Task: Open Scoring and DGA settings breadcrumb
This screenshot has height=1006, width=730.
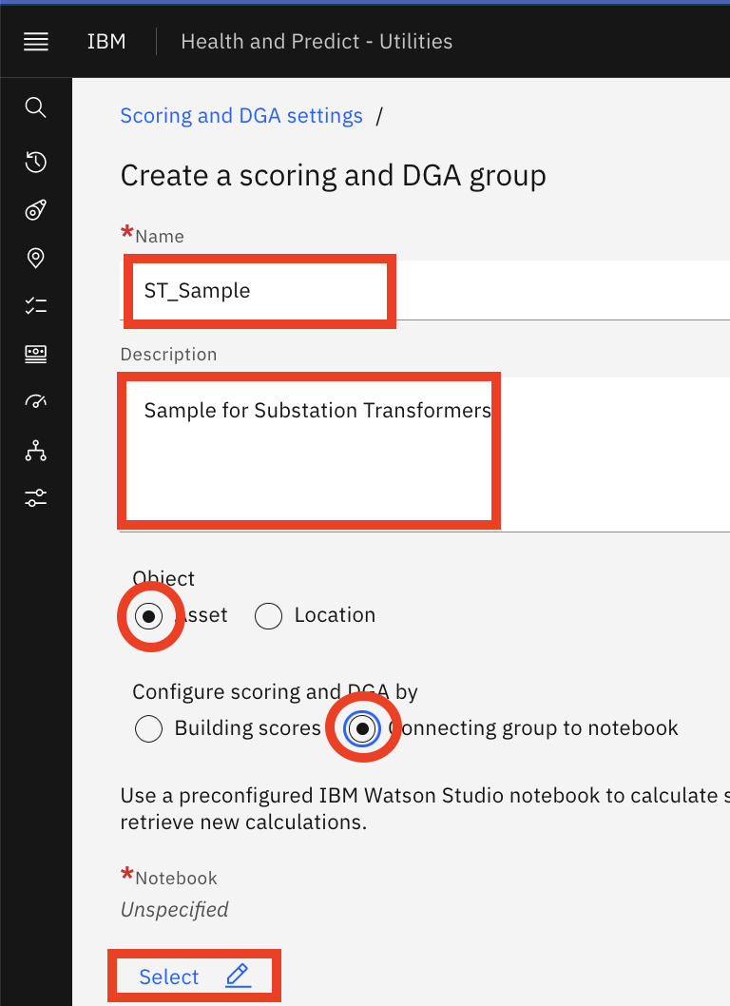Action: click(x=241, y=115)
